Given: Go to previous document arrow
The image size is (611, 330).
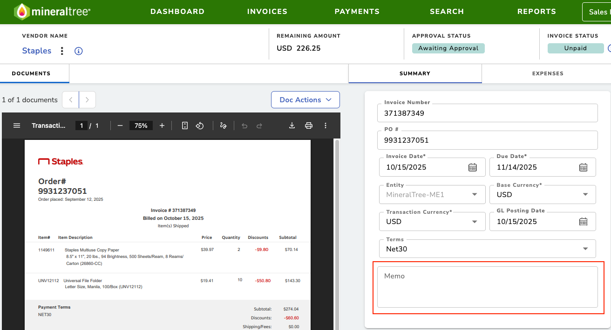Looking at the screenshot, I should tap(71, 100).
